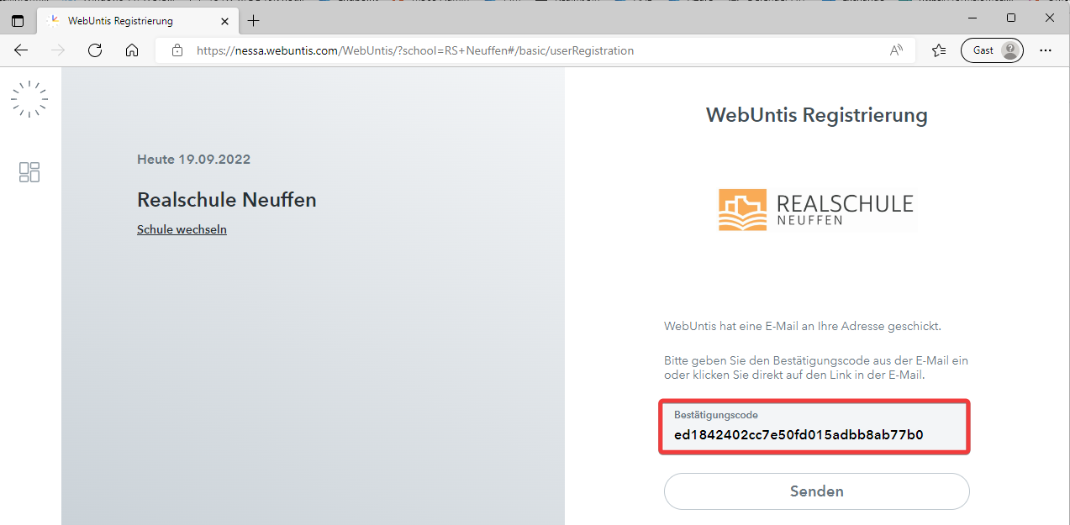Screen dimensions: 1070x525
Task: Reload the current page
Action: pos(95,50)
